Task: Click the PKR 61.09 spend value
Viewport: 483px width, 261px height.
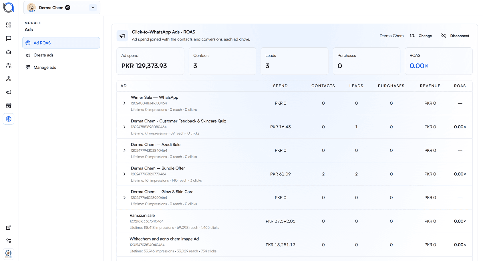Action: tap(281, 174)
